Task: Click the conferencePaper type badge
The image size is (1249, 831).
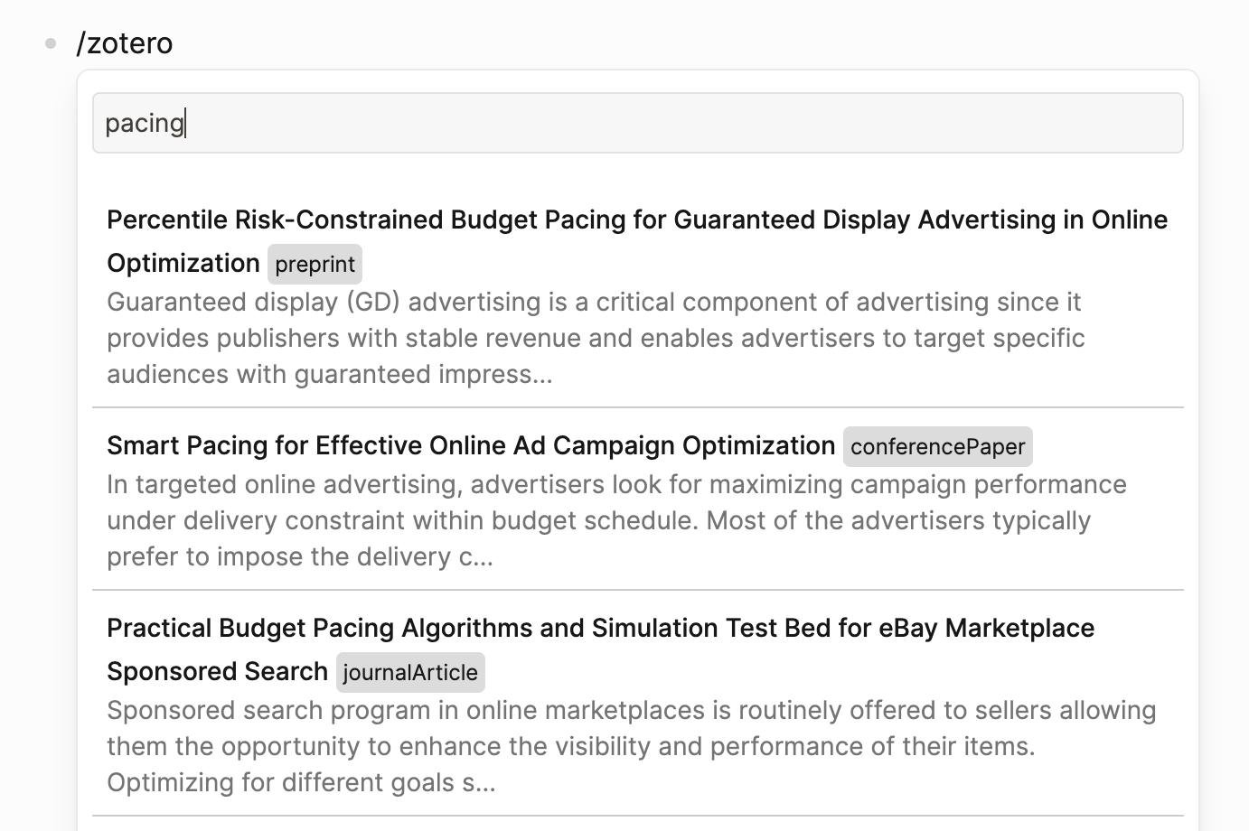Action: coord(937,447)
